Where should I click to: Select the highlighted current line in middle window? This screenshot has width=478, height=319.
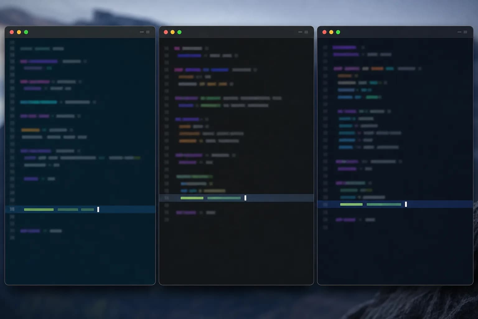(x=236, y=198)
